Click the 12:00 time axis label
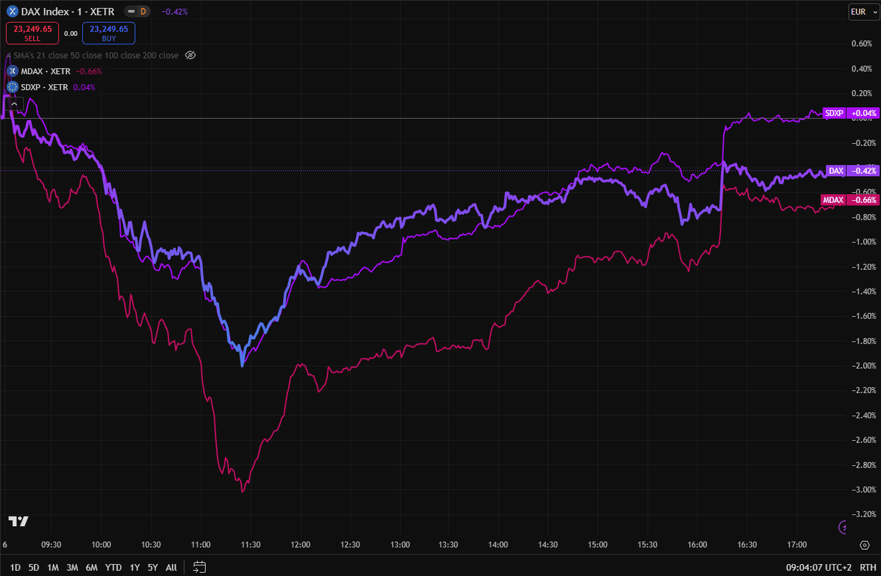This screenshot has height=576, width=881. (x=300, y=545)
